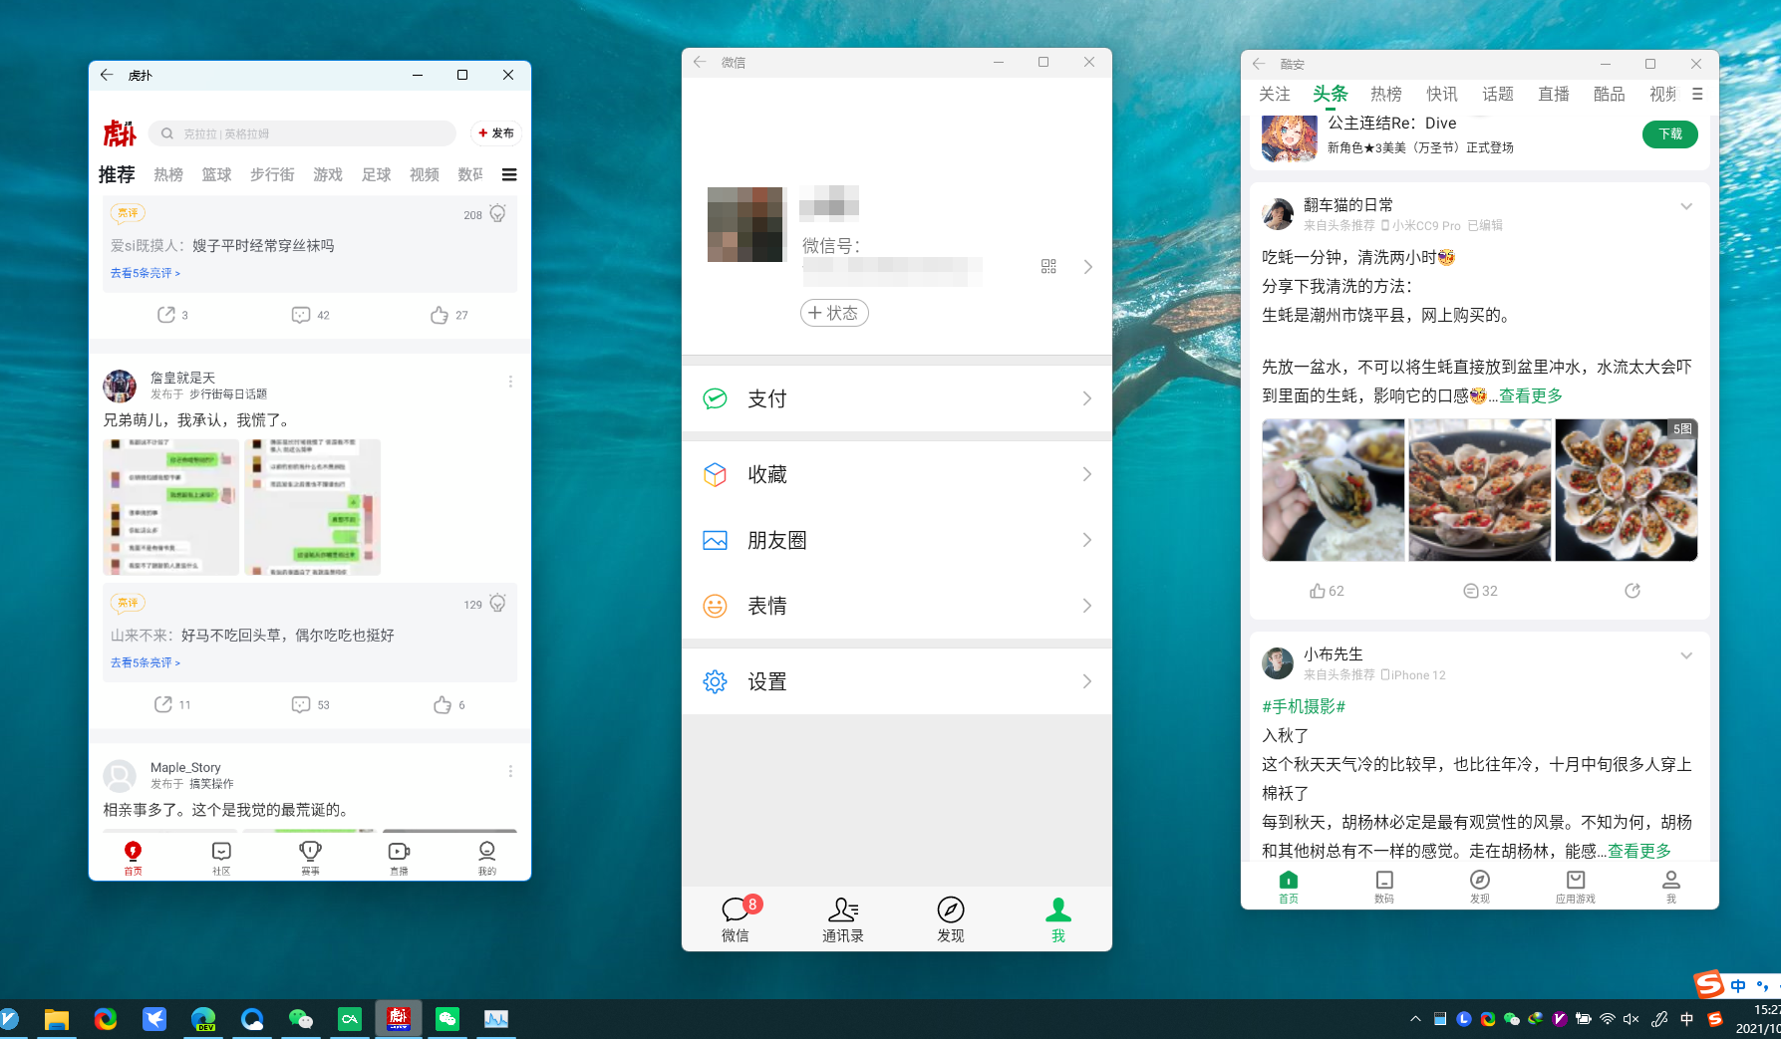Open Coolapk 我 profile tab

[1671, 887]
